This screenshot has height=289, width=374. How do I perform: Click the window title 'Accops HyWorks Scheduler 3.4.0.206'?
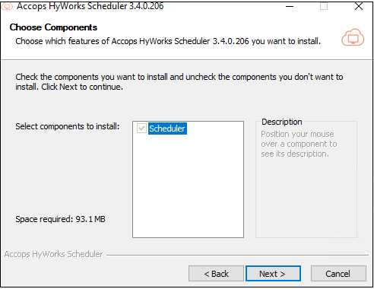(90, 6)
